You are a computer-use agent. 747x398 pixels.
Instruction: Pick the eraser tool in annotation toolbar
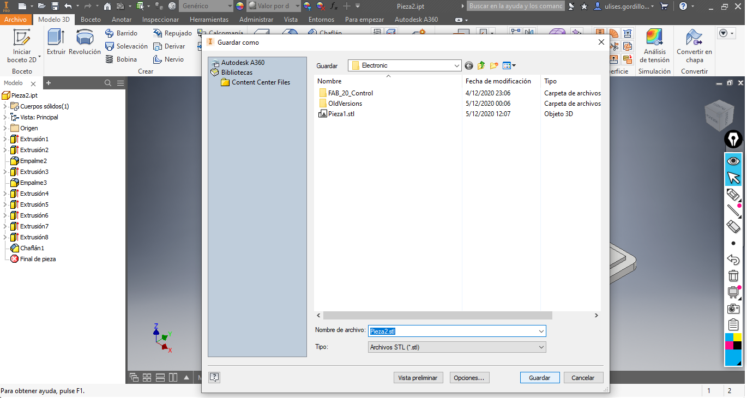733,226
